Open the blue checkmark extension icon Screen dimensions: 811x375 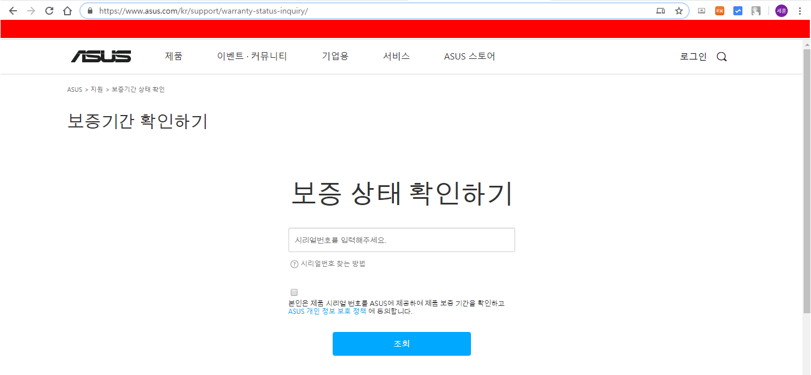click(x=737, y=11)
